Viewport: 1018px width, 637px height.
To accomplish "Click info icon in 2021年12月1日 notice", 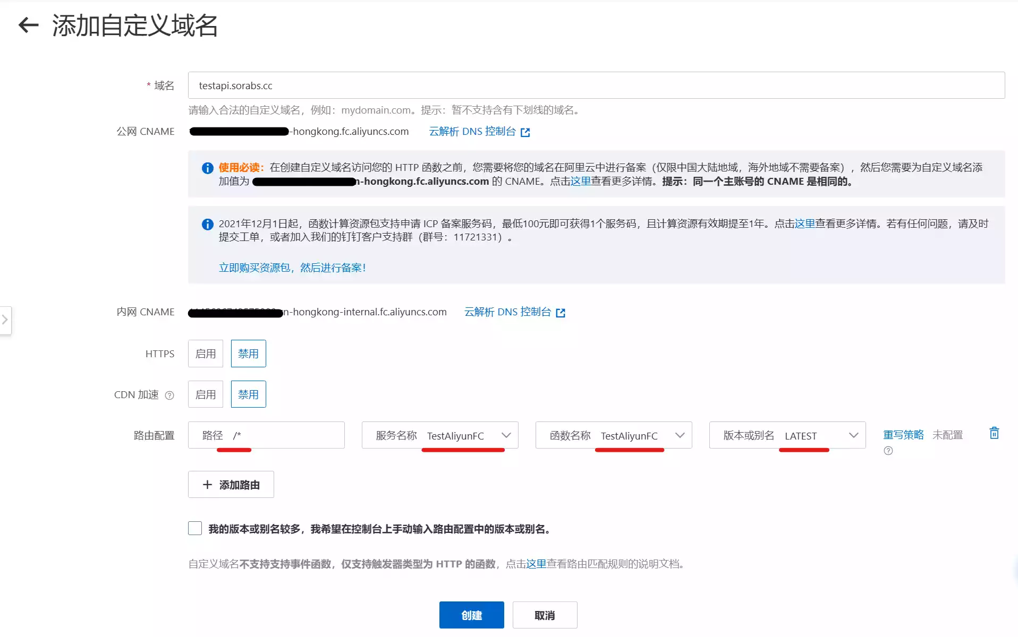I will [x=208, y=225].
